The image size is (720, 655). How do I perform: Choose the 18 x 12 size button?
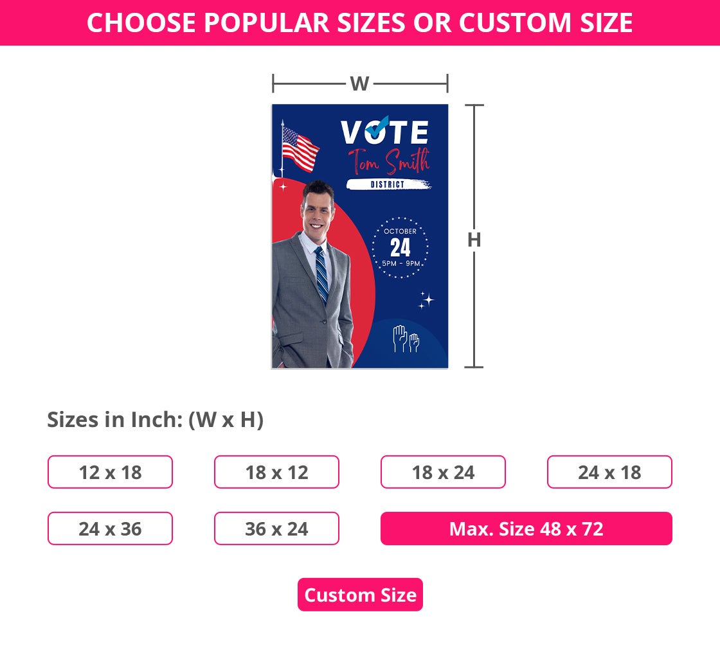(x=276, y=473)
